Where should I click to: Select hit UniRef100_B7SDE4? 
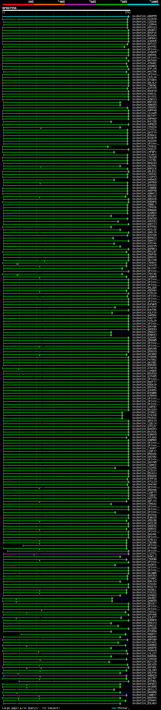click(144, 80)
